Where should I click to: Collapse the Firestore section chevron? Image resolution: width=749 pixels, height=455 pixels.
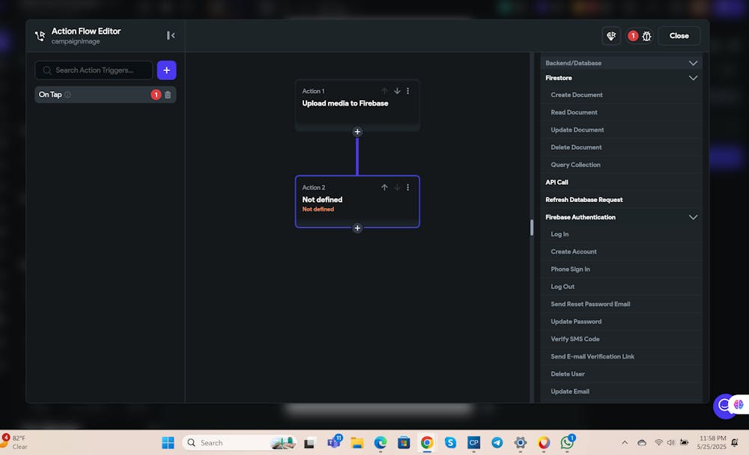693,78
